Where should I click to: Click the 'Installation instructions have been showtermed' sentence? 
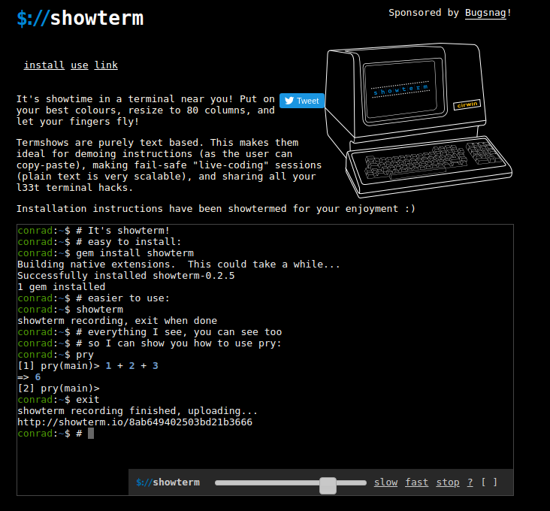tap(216, 209)
